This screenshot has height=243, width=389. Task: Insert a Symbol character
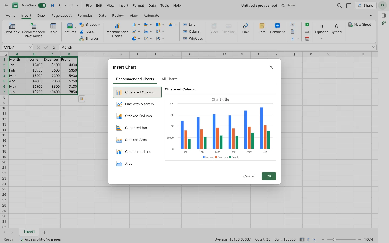(x=336, y=29)
